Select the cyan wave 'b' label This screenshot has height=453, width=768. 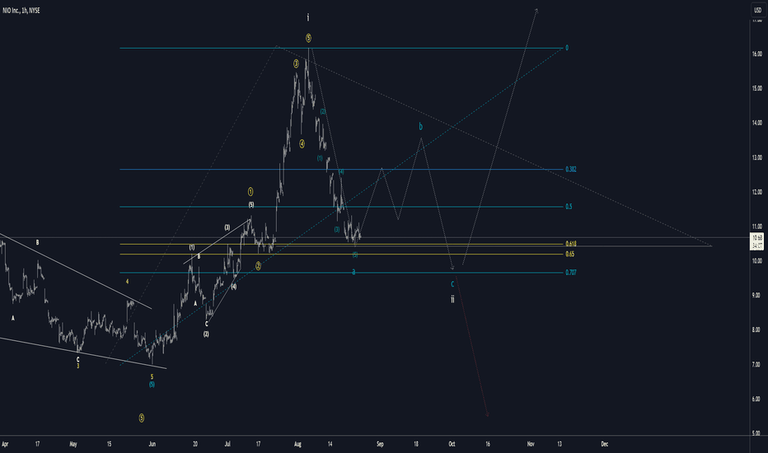pos(420,127)
